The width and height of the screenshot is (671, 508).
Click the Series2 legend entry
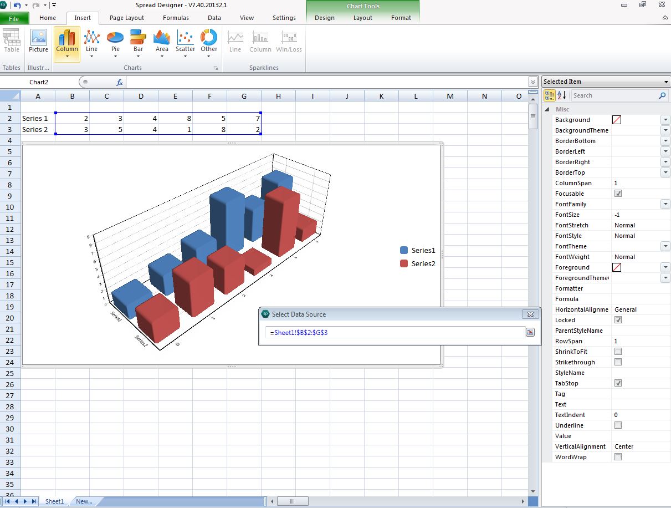(418, 263)
